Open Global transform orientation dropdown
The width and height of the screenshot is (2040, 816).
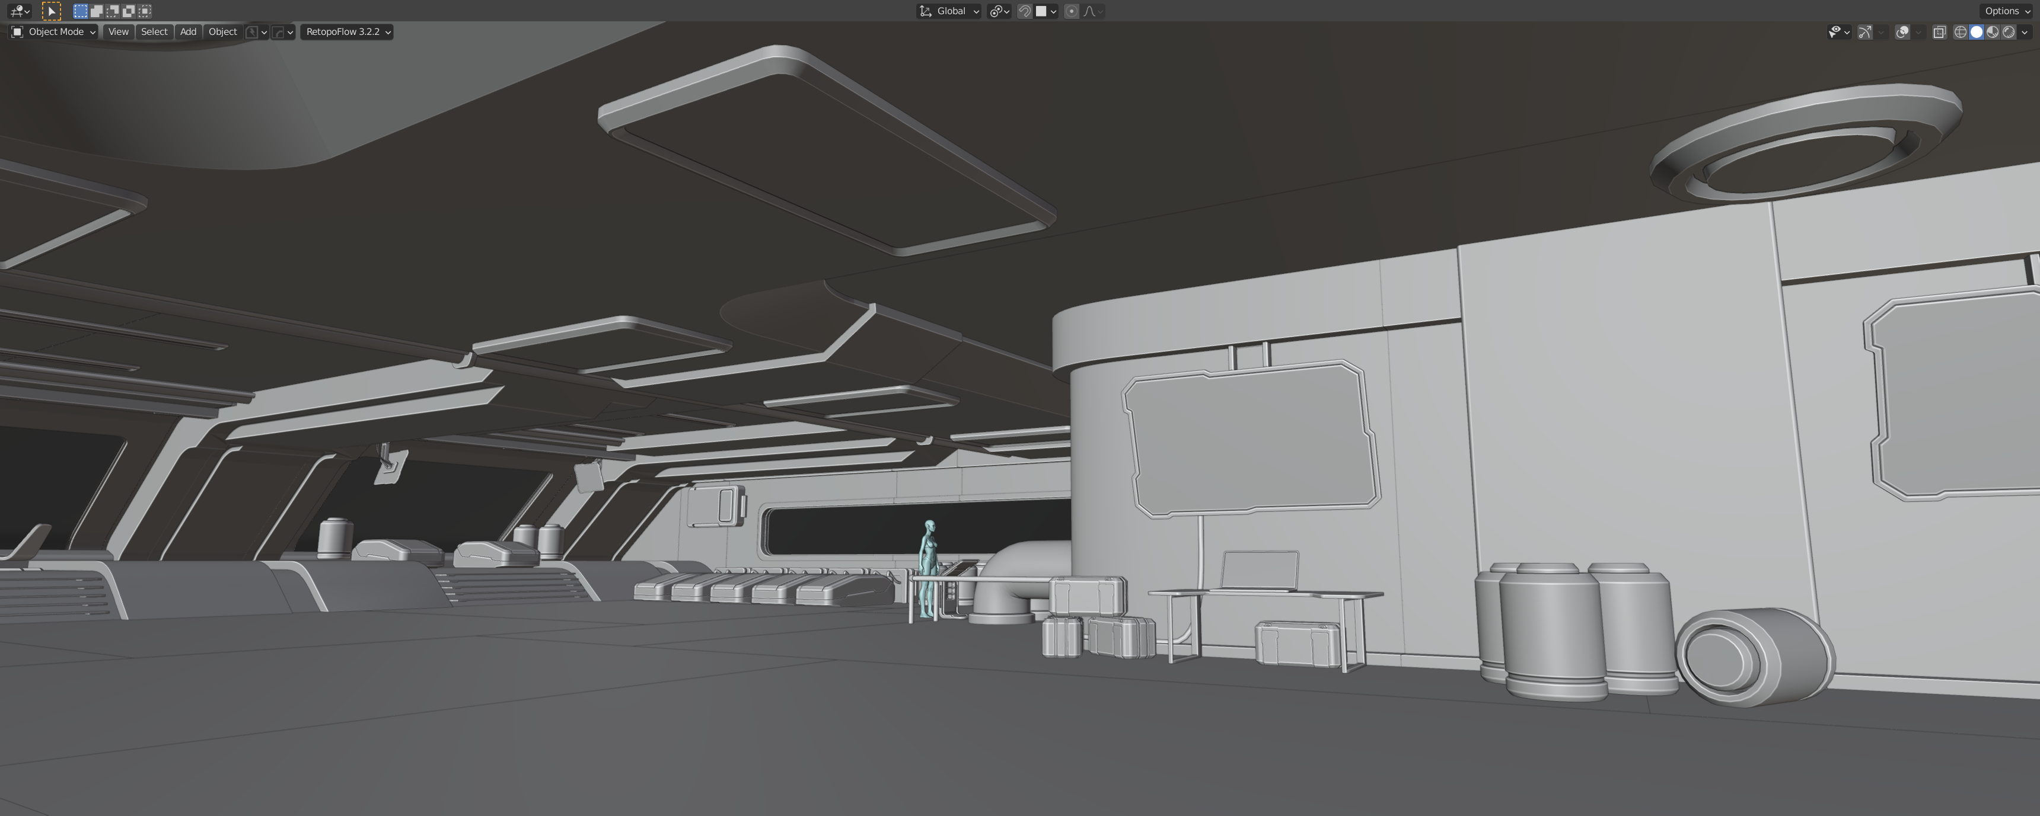[949, 11]
